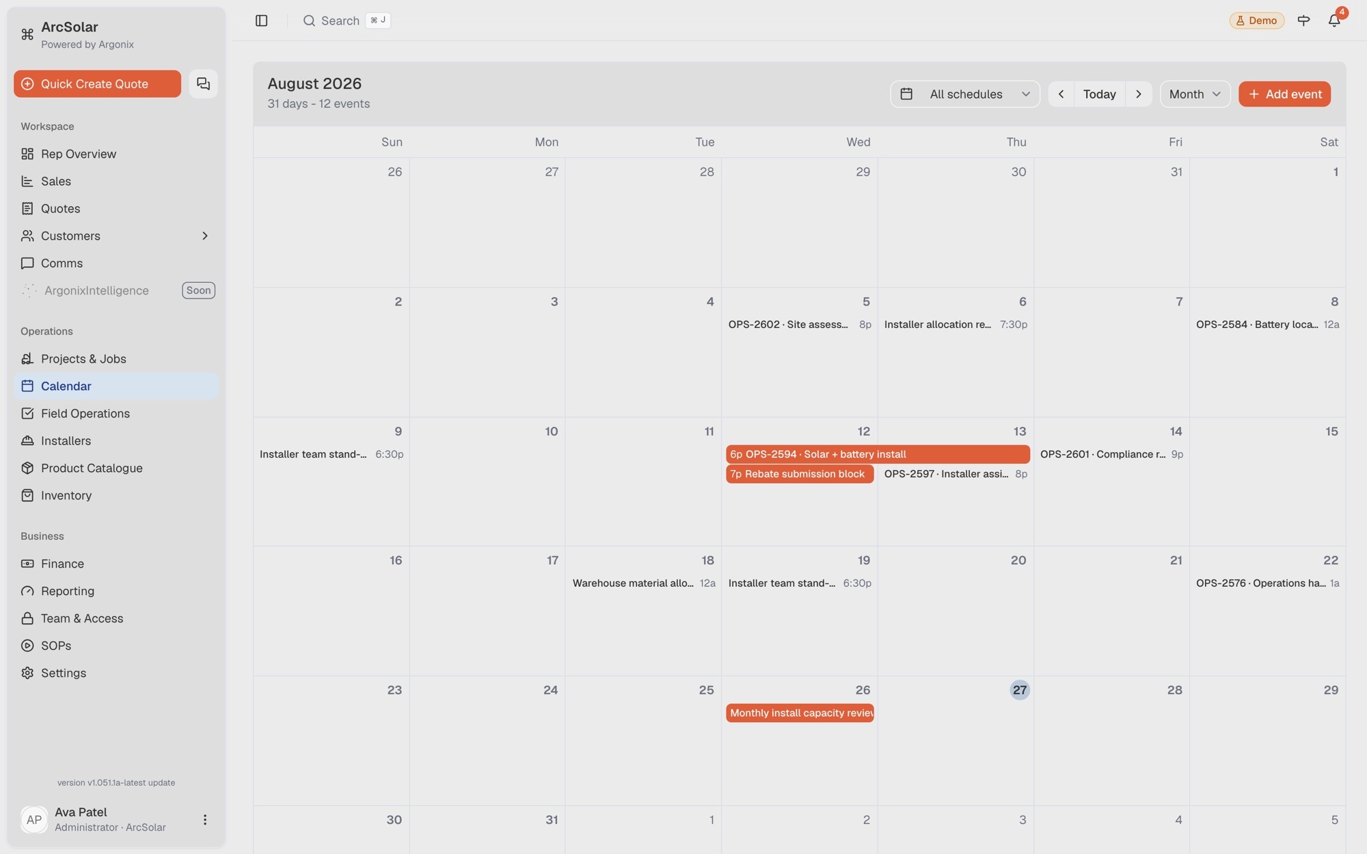1367x854 pixels.
Task: Open user menu dots beside Ava Patel
Action: [204, 819]
